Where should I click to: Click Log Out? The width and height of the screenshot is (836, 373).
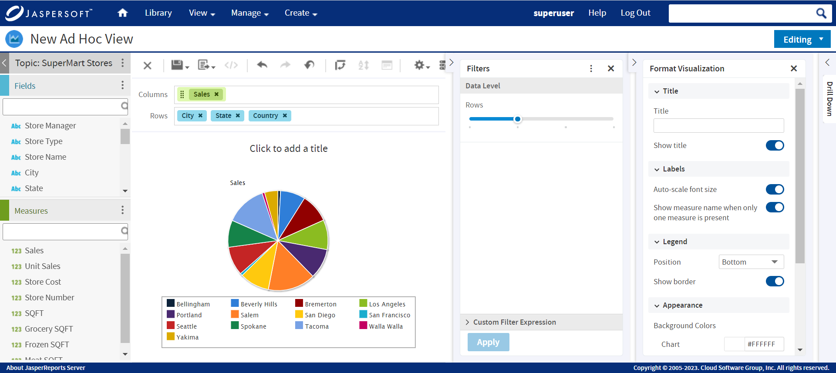(635, 13)
